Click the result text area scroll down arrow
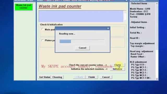 125,21
